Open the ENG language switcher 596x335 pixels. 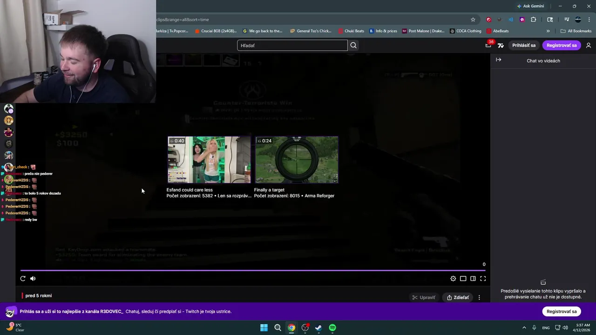pos(546,328)
